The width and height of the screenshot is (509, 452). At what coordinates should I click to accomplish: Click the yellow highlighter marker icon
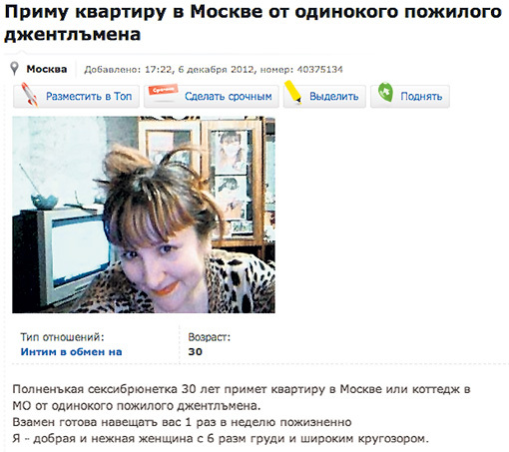click(x=293, y=93)
